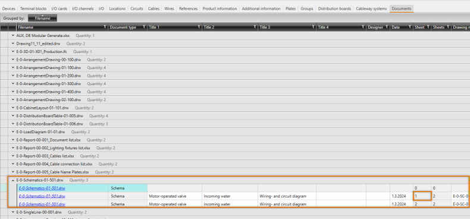
Task: Select the Plates tab
Action: [x=291, y=9]
